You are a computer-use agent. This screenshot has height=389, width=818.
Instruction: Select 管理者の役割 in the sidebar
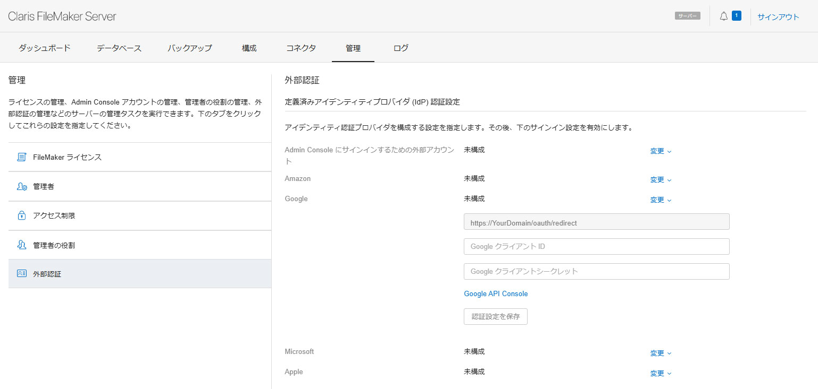[140, 245]
